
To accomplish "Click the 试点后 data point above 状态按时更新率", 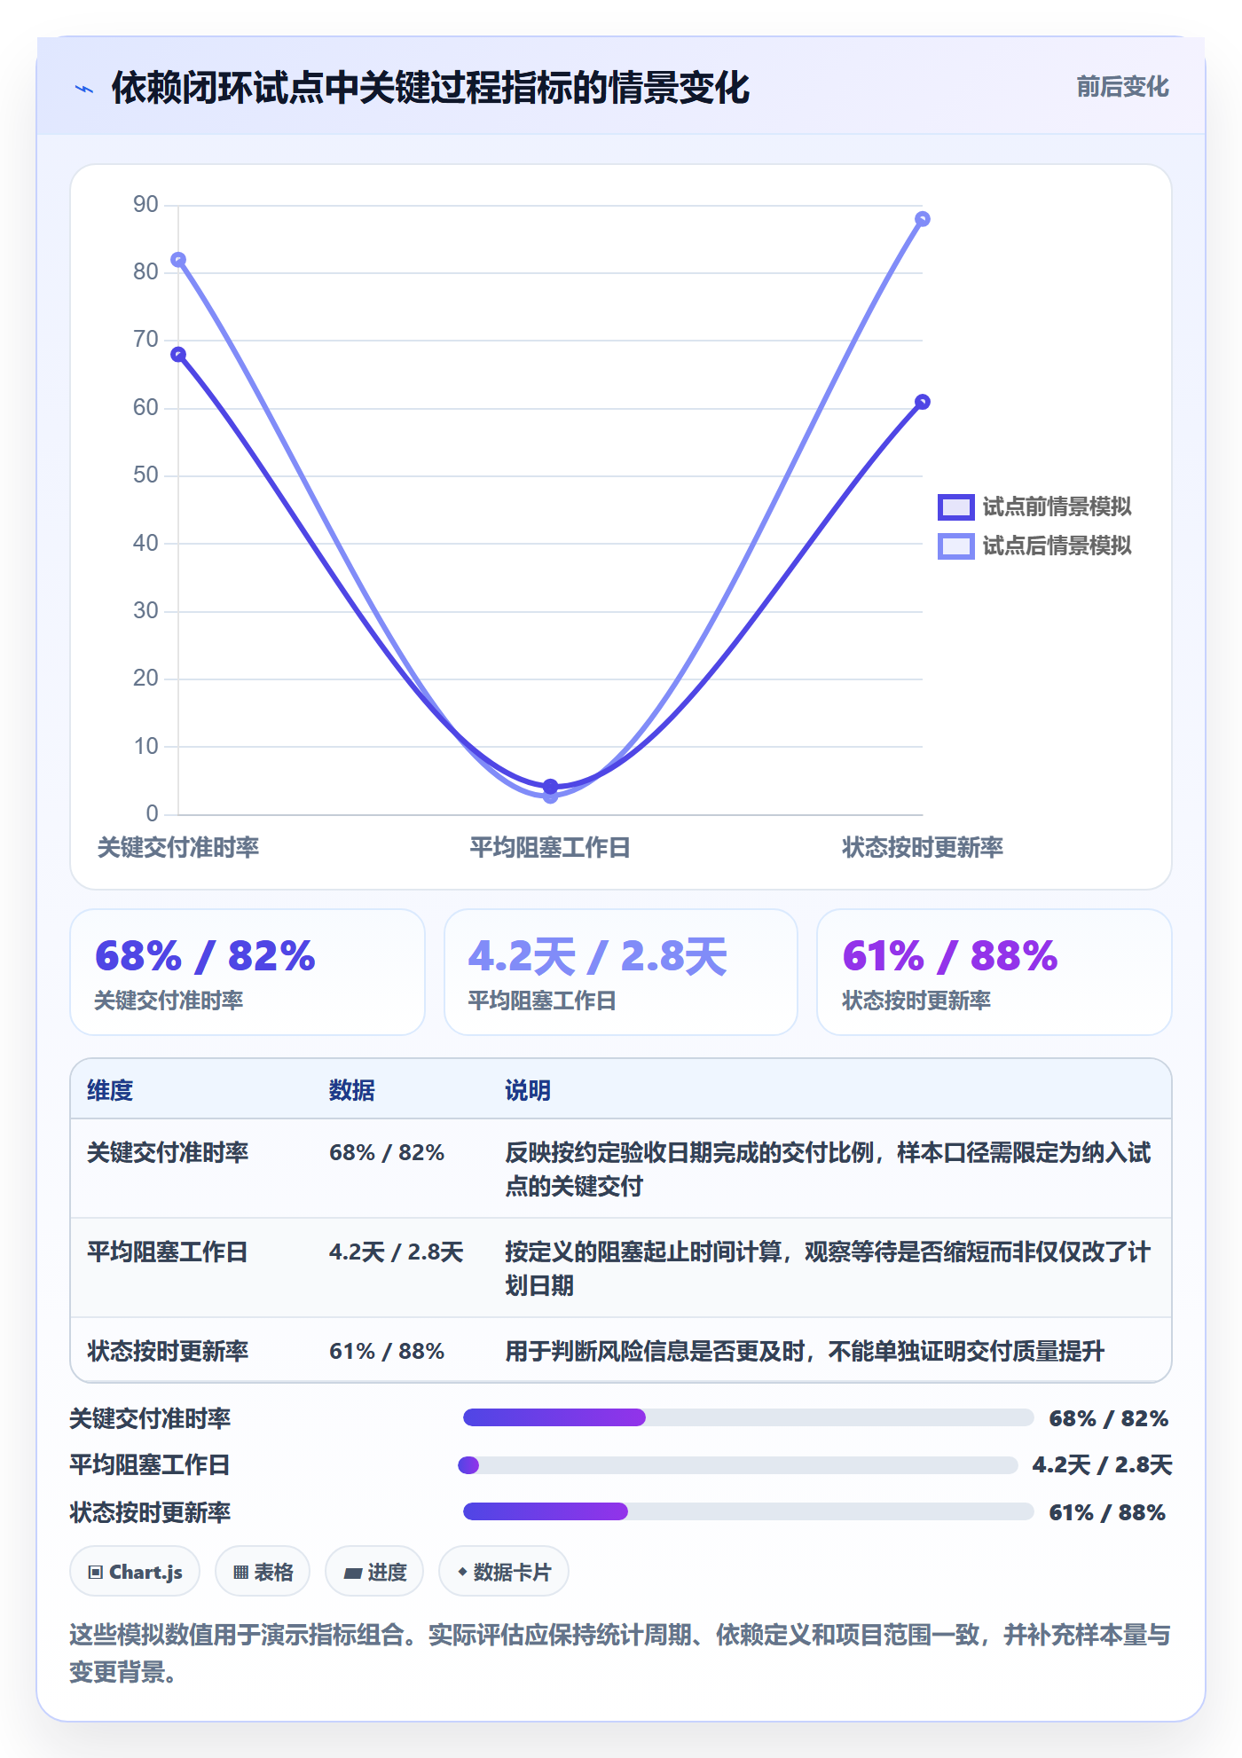I will tap(923, 219).
